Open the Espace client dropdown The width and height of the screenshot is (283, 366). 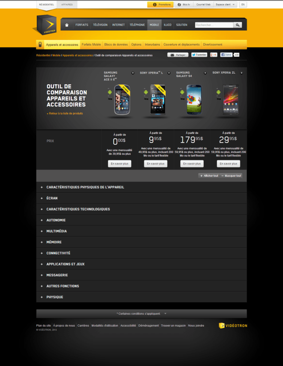225,4
